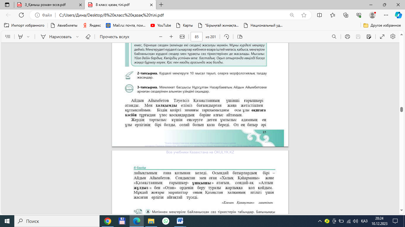Open the Windows Start menu
The width and height of the screenshot is (405, 227).
click(x=7, y=221)
